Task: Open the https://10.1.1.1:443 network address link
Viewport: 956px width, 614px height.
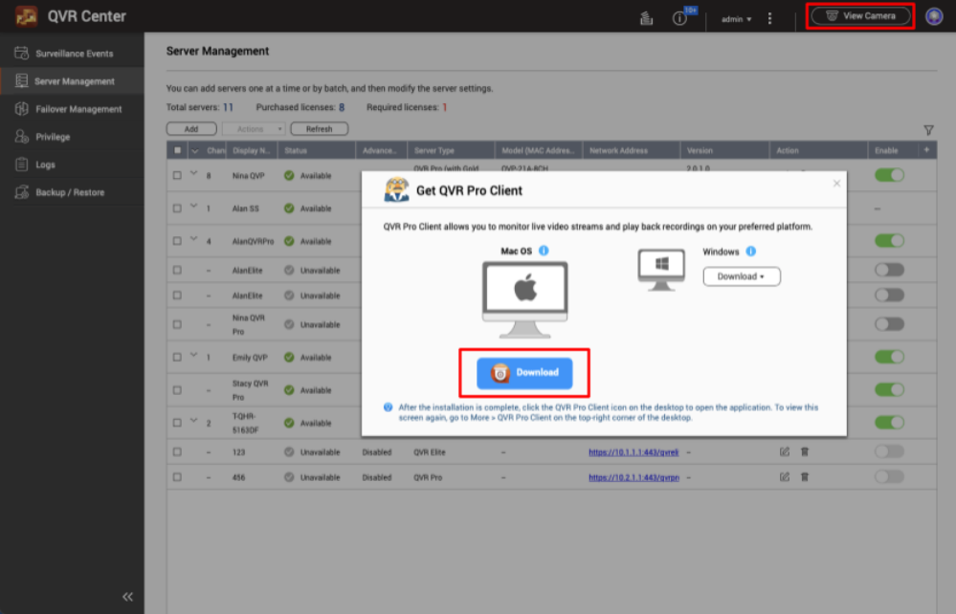Action: [x=634, y=452]
